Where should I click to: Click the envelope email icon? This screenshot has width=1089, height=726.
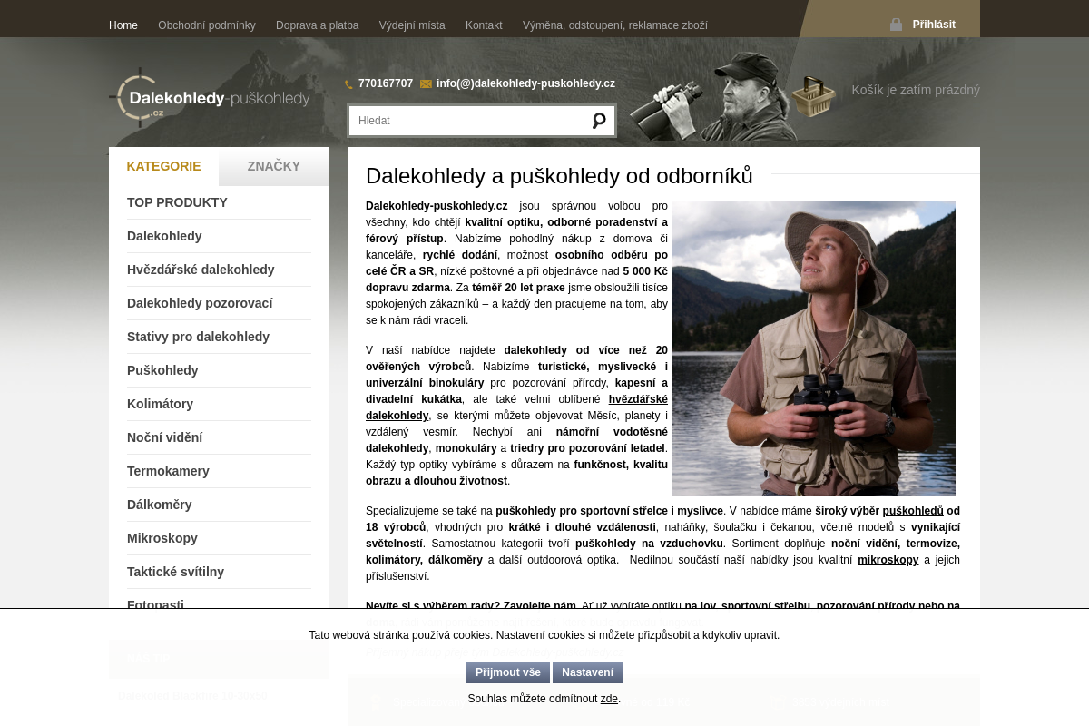click(x=426, y=84)
